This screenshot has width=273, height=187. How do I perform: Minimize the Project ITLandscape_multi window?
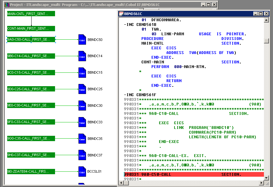tap(203, 5)
